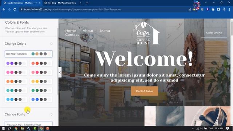Open the Windows Start menu
The height and width of the screenshot is (131, 233).
click(3, 128)
